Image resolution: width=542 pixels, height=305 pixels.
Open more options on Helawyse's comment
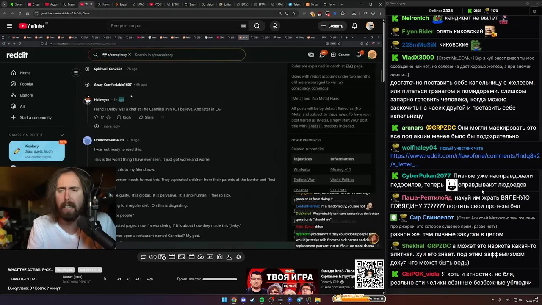pos(162,117)
